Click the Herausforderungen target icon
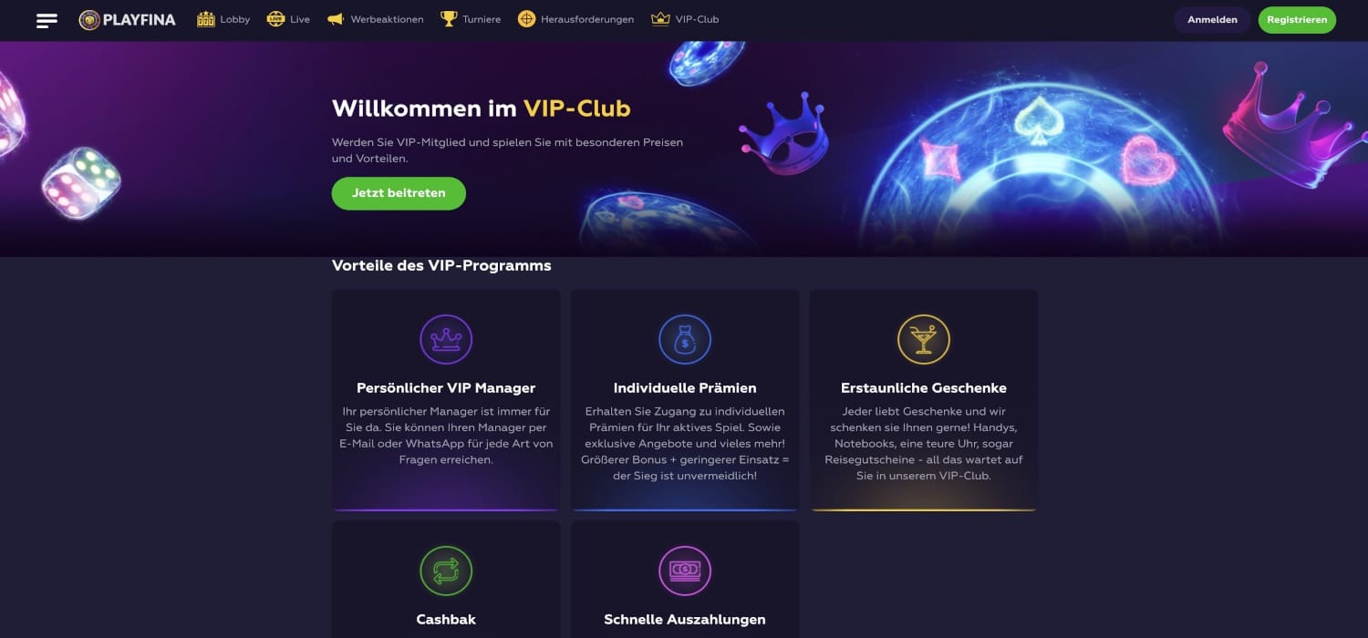1368x638 pixels. coord(526,19)
